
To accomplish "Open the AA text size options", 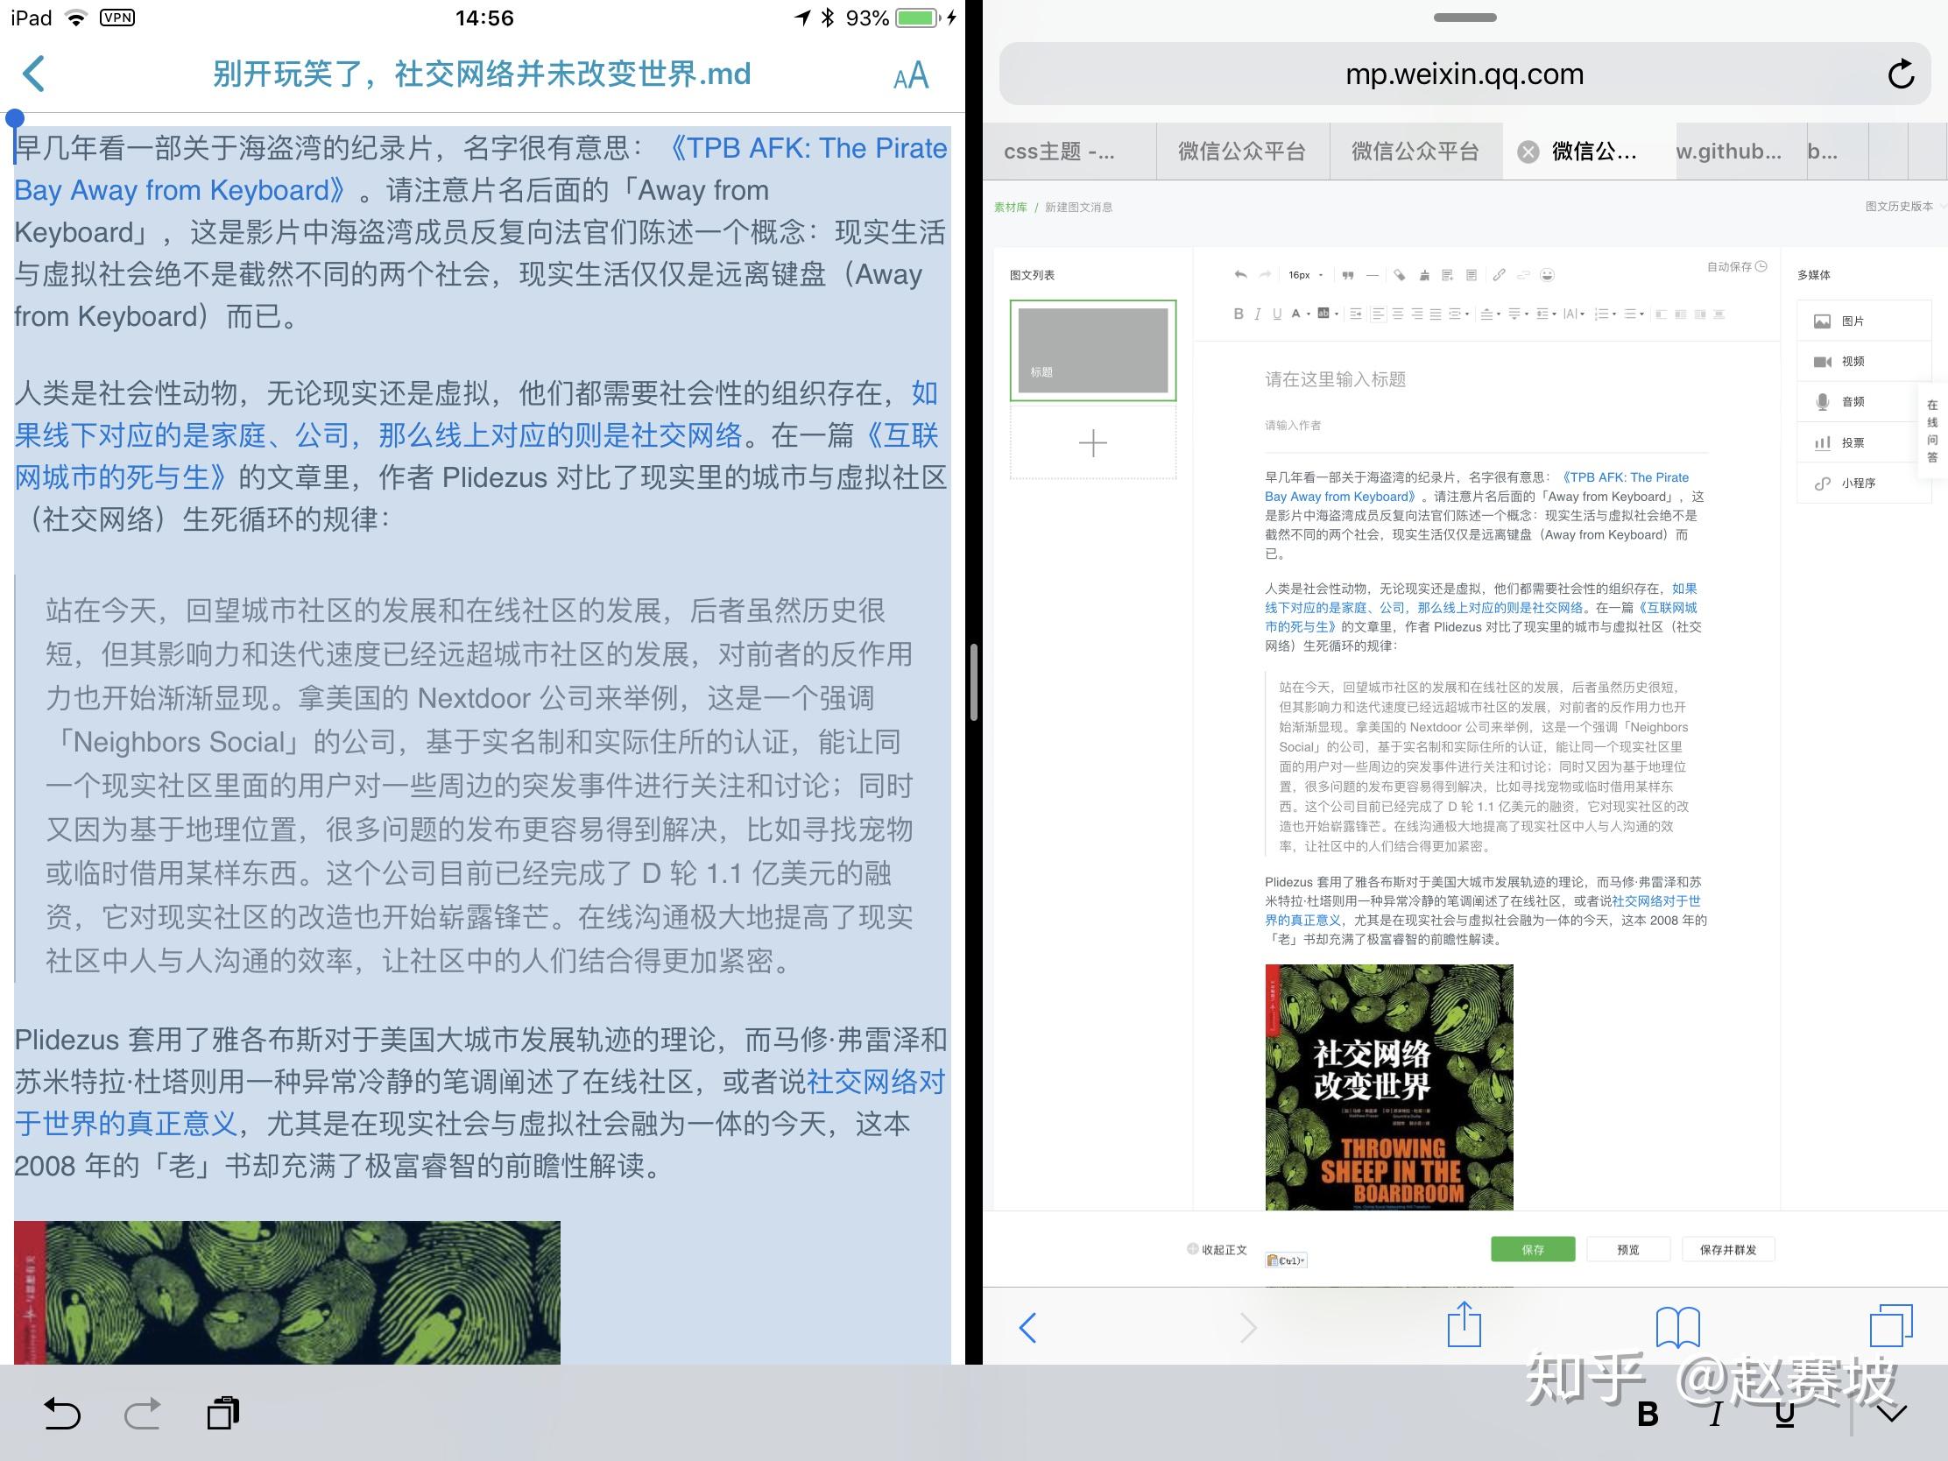I will pos(911,75).
